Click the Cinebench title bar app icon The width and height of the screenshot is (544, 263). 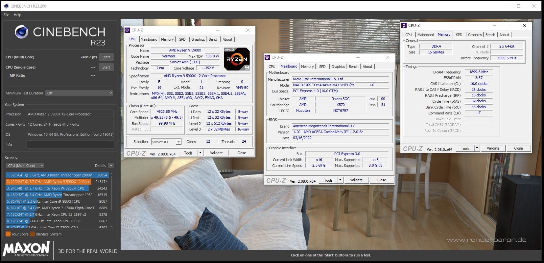[6, 6]
